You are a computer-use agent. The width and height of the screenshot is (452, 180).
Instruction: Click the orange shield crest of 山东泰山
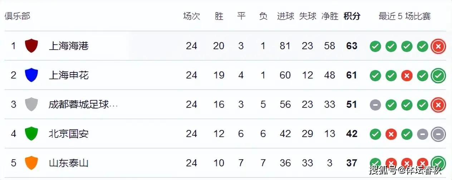[31, 163]
